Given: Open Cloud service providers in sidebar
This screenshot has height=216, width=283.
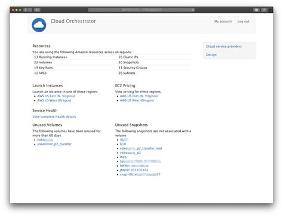Looking at the screenshot, I should click(x=224, y=47).
